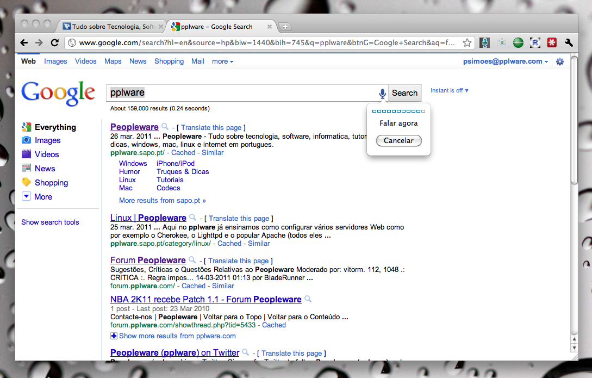Click the vertical scrollbar thumb

574,120
